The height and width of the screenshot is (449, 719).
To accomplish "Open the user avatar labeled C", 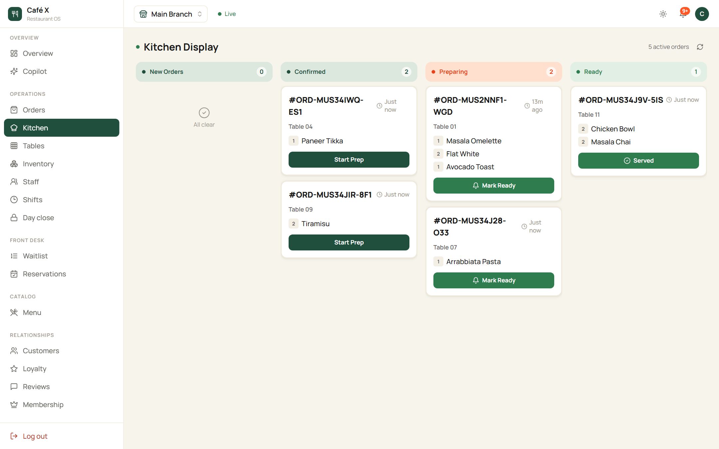I will pyautogui.click(x=702, y=14).
